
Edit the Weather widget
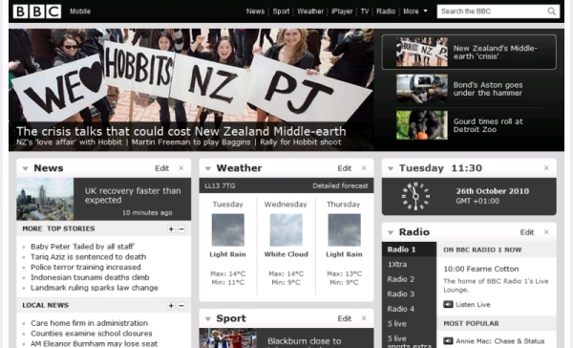point(344,168)
